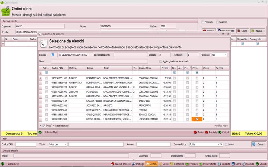Select the cell 'BIOLOGIA LA SCIENZA DEL...'
The width and height of the screenshot is (268, 167).
(x=118, y=101)
